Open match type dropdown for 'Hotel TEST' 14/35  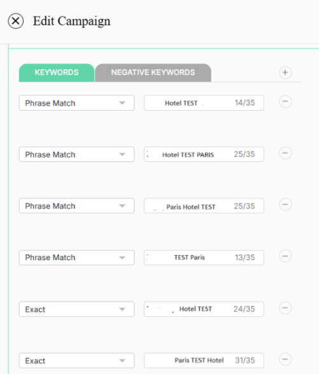point(76,103)
